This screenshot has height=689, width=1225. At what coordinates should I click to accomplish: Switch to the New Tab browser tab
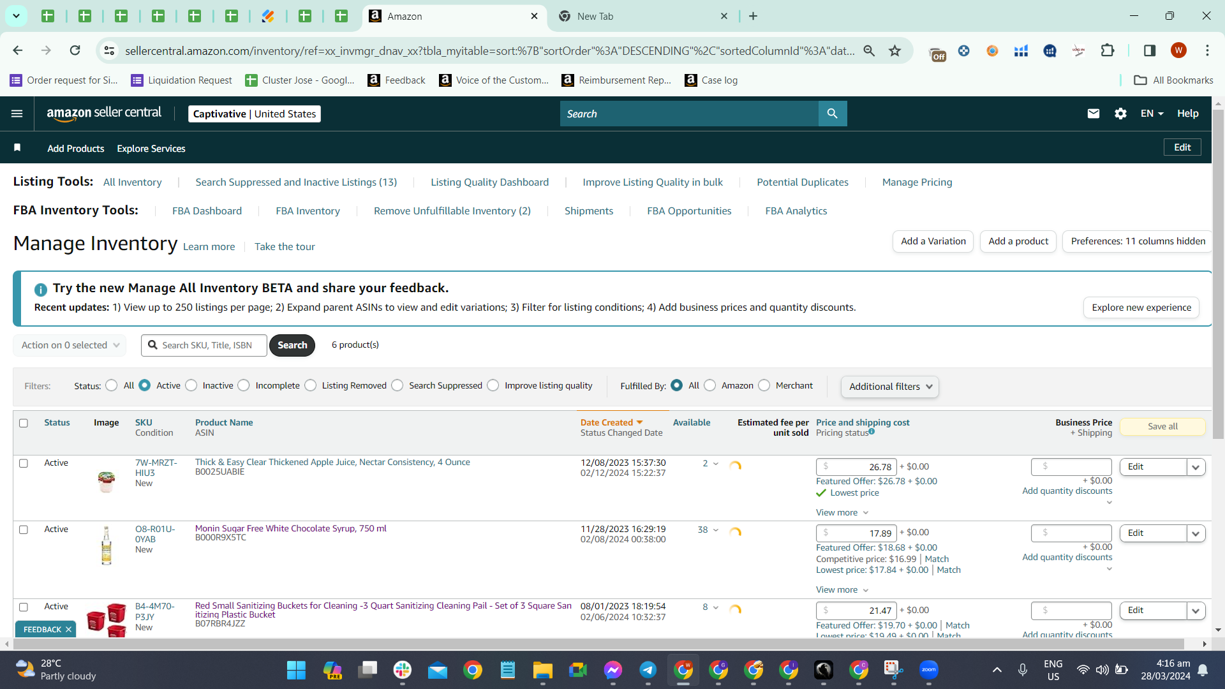(644, 16)
